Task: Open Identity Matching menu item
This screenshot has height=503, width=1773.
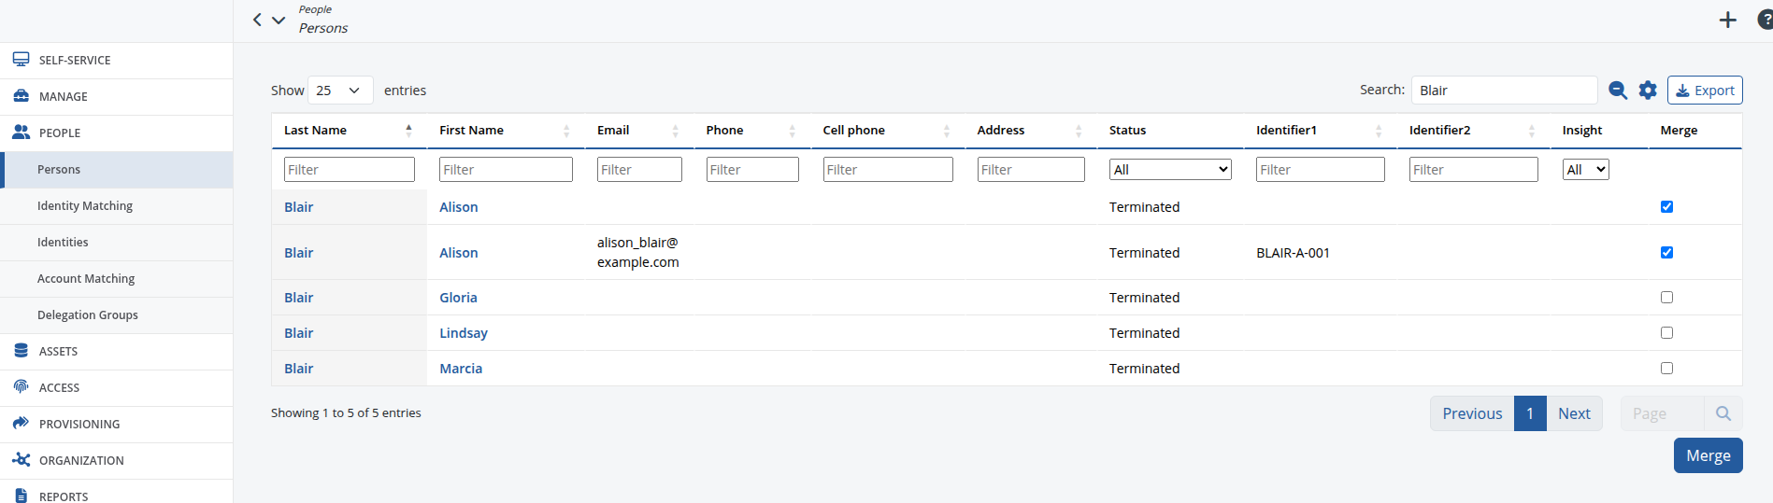Action: (117, 206)
